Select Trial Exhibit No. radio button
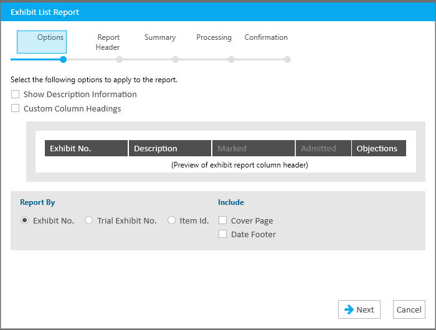The width and height of the screenshot is (436, 330). click(x=88, y=220)
